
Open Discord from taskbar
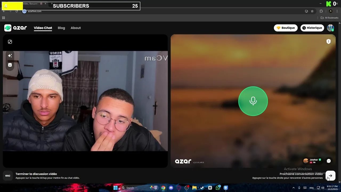[171, 188]
